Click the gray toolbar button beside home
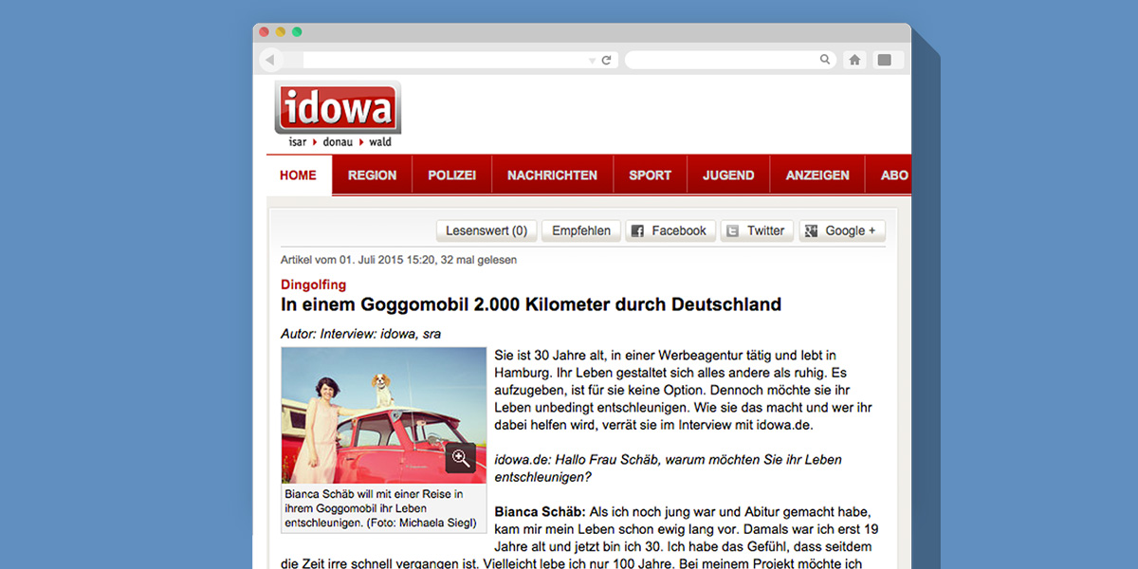Viewport: 1138px width, 569px height. [x=885, y=60]
